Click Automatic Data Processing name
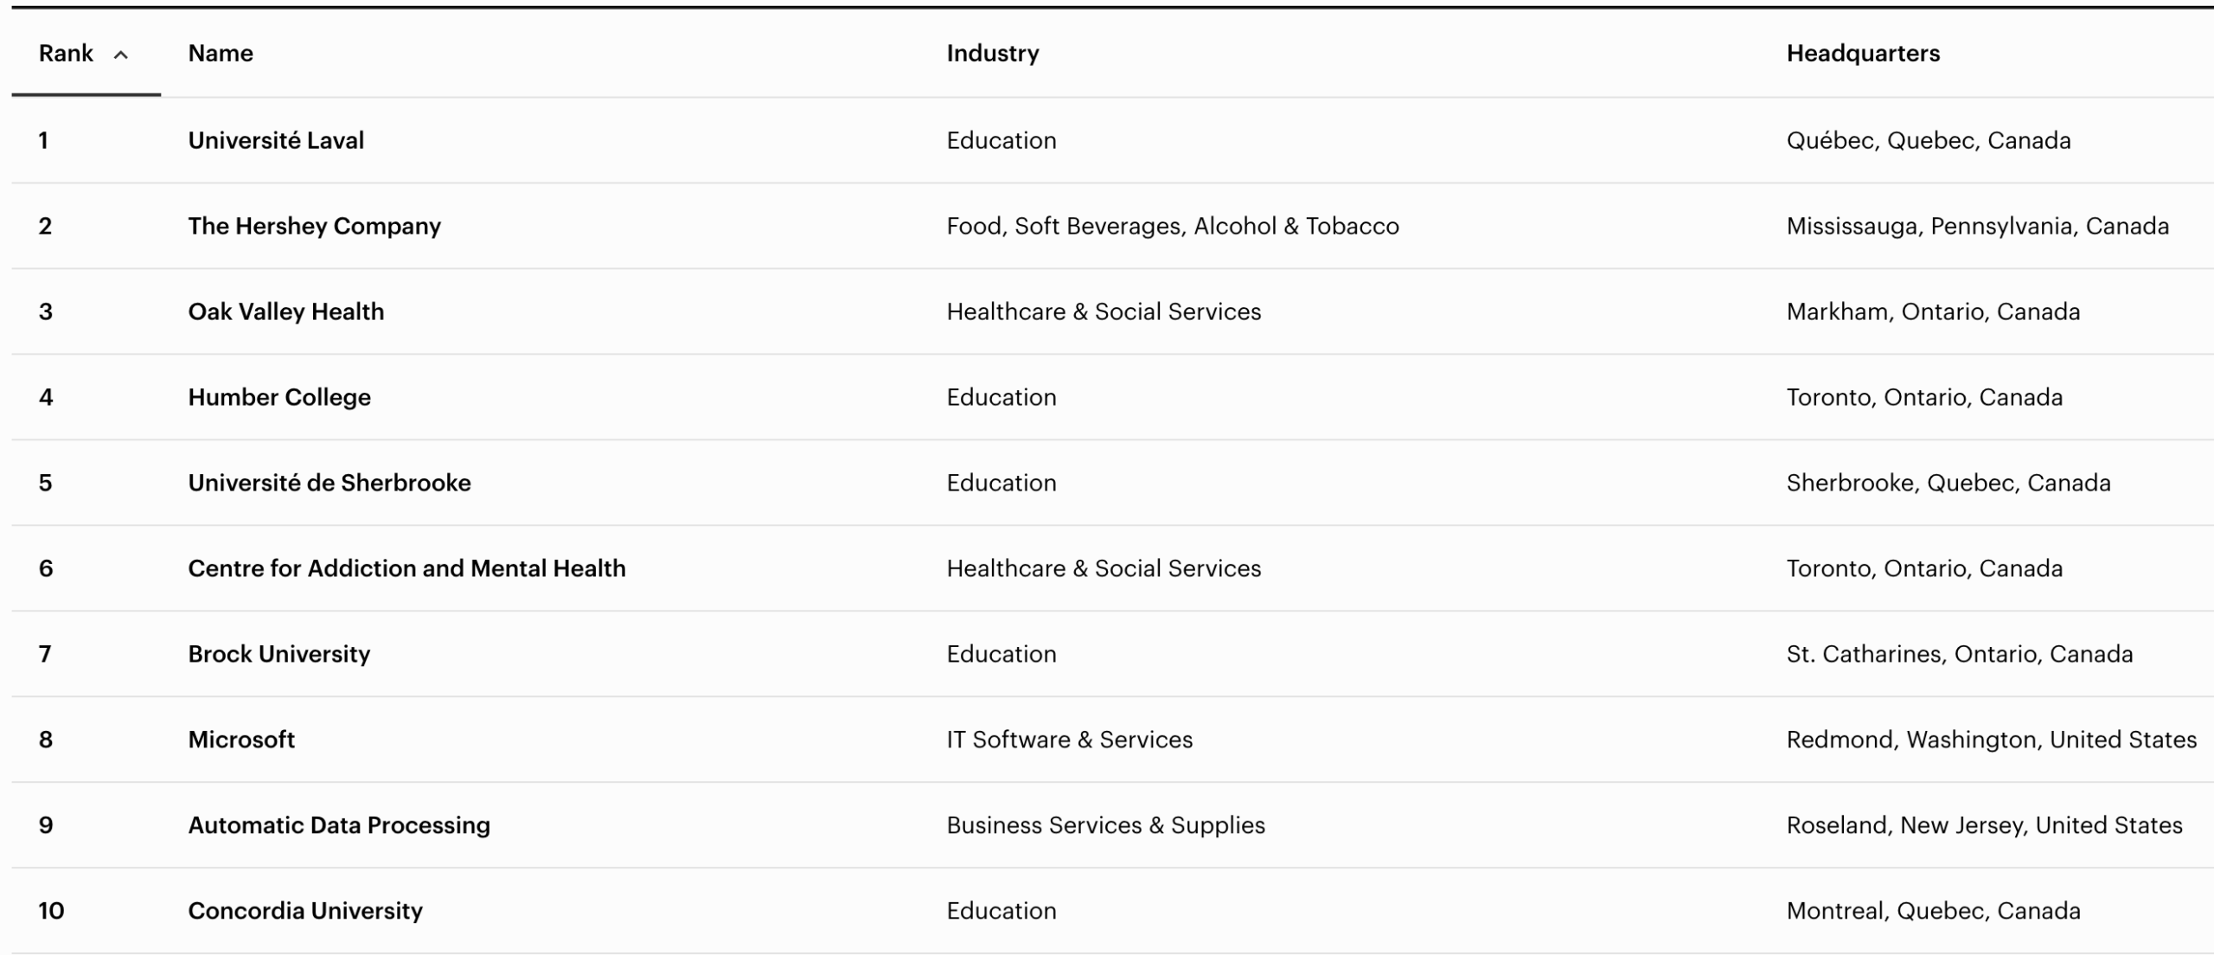Screen dimensions: 2214x955 [339, 825]
